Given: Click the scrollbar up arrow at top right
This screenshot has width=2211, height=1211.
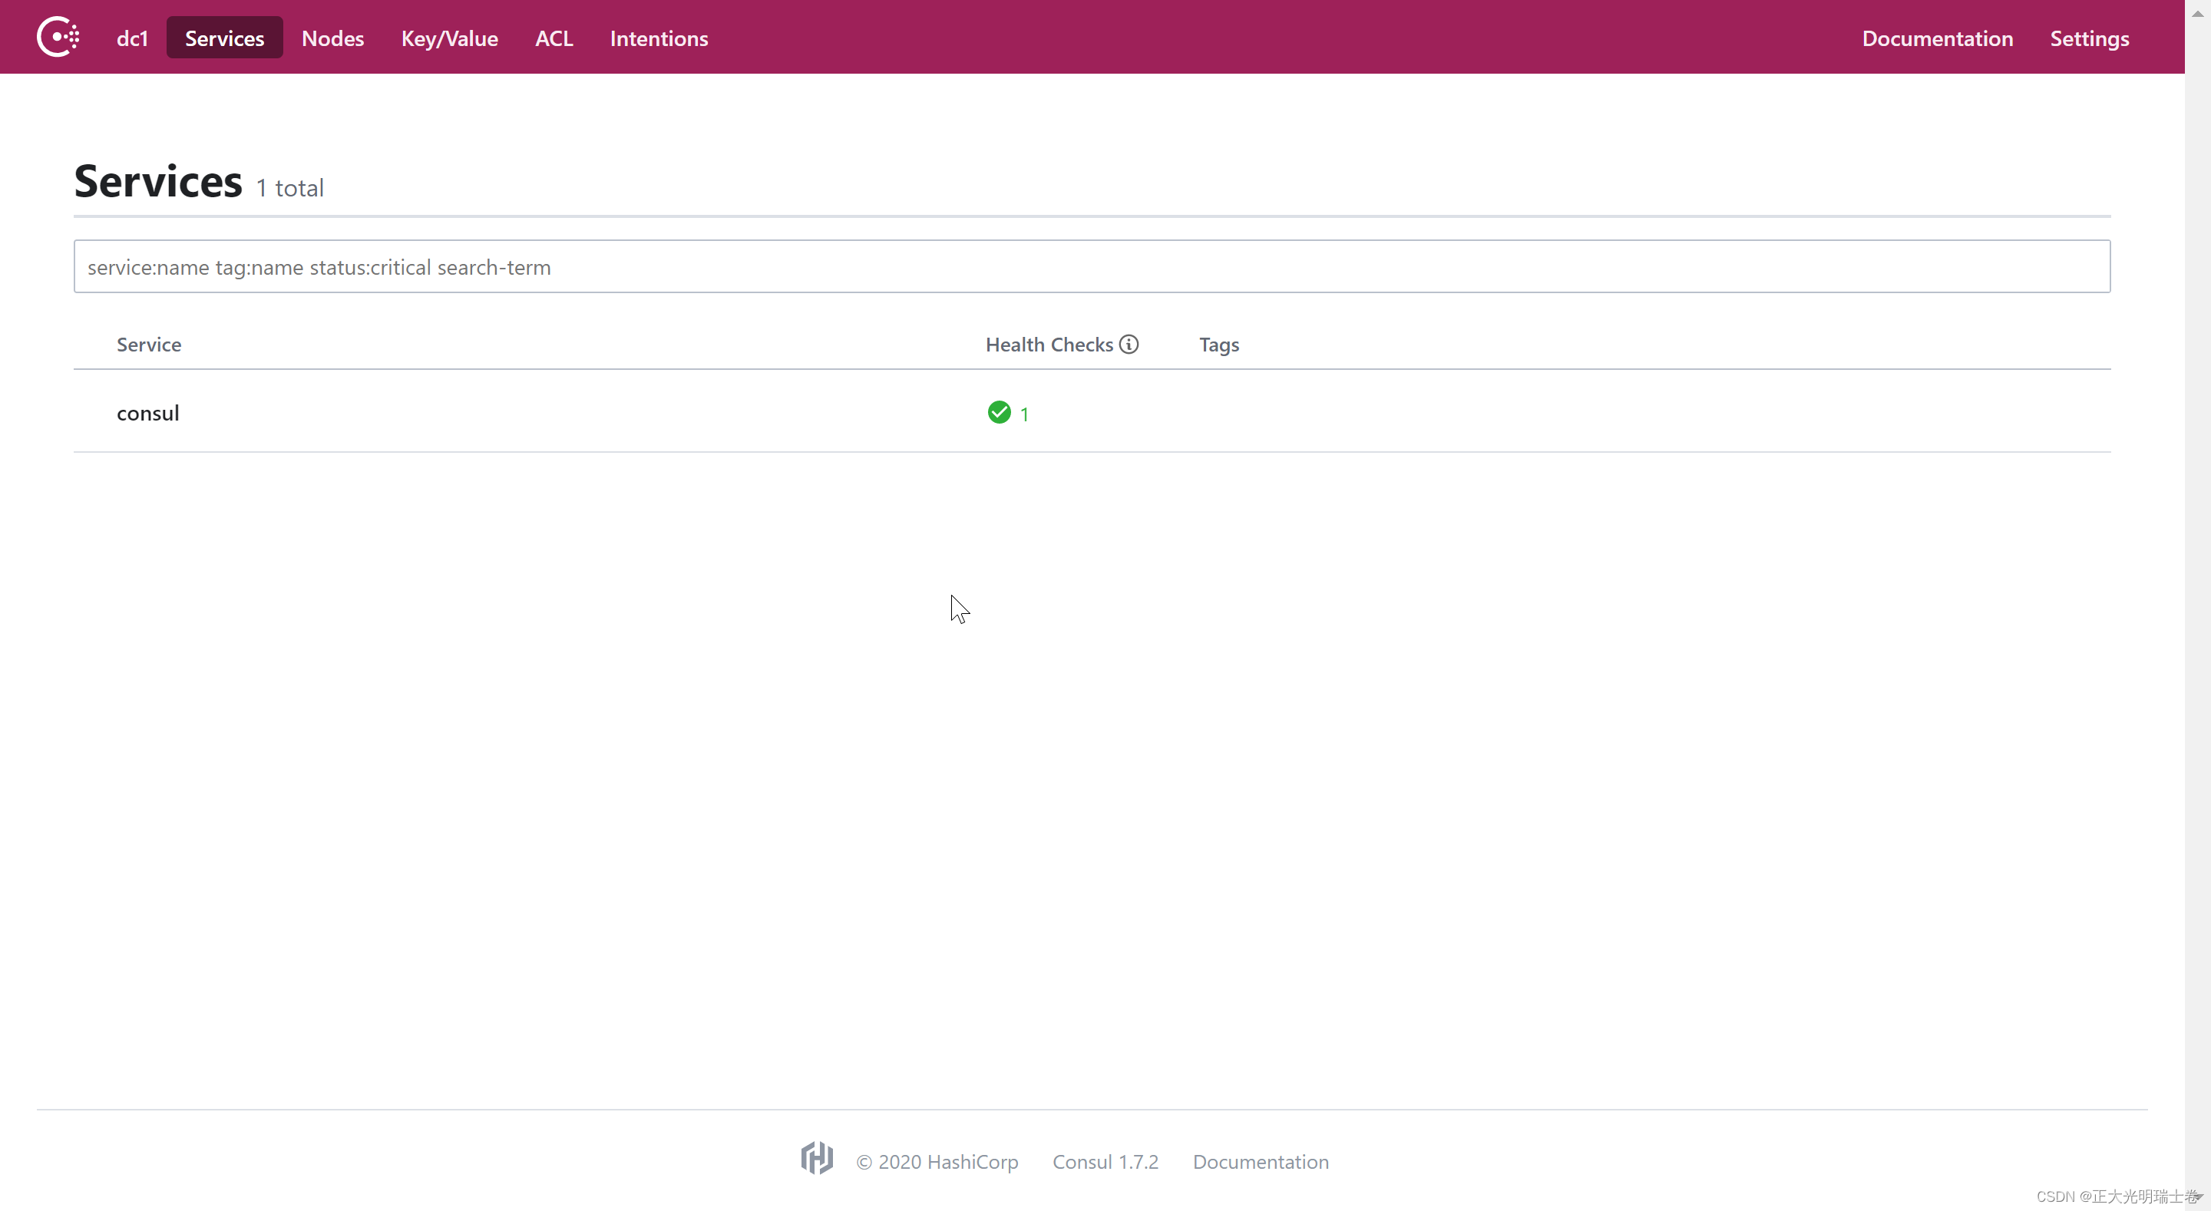Looking at the screenshot, I should tap(2199, 12).
